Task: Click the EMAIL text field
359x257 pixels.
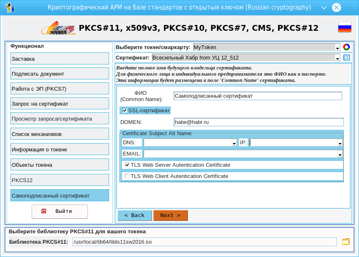Action: tap(241, 154)
